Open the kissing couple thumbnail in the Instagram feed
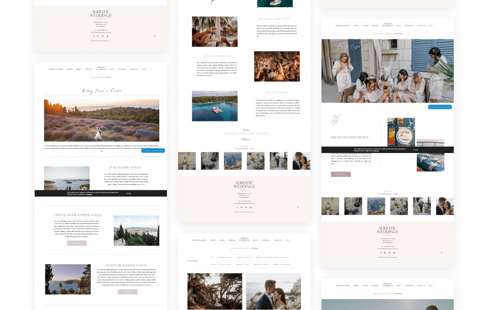This screenshot has height=310, width=488. (x=301, y=161)
